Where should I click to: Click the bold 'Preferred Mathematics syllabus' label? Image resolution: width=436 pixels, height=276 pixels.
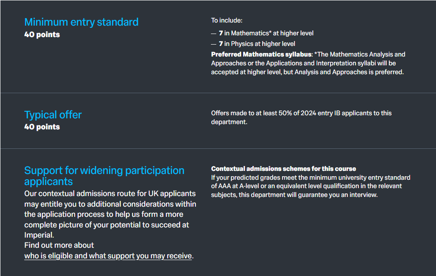coord(262,54)
